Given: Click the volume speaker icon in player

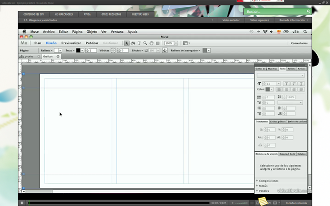Looking at the screenshot, I should [x=232, y=203].
